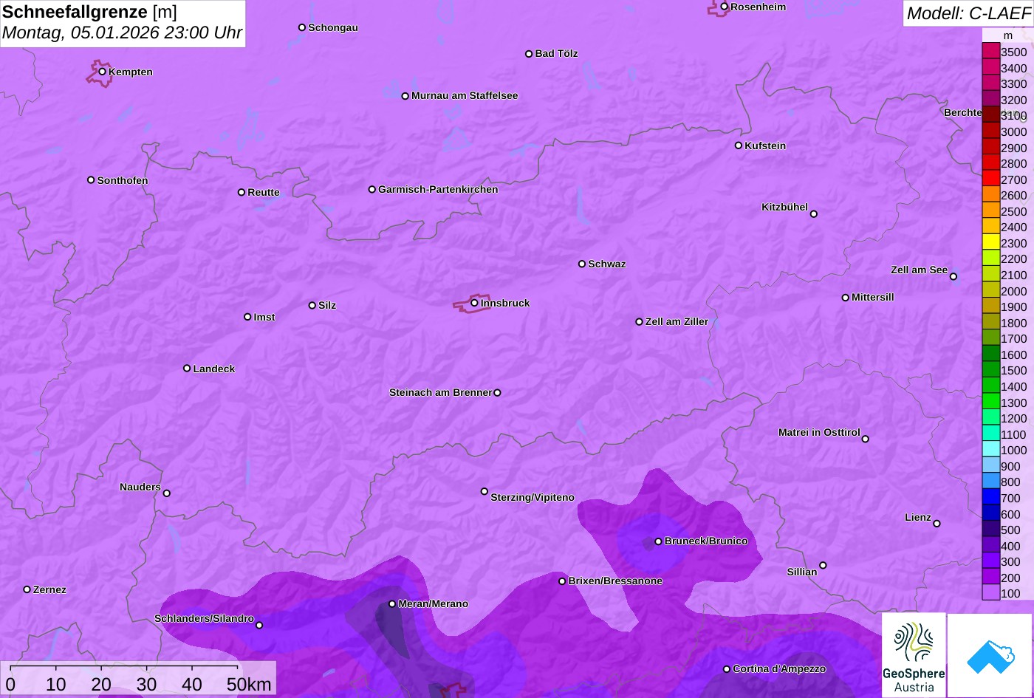
Task: Pick the Kufstein location marker
Action: [x=739, y=146]
